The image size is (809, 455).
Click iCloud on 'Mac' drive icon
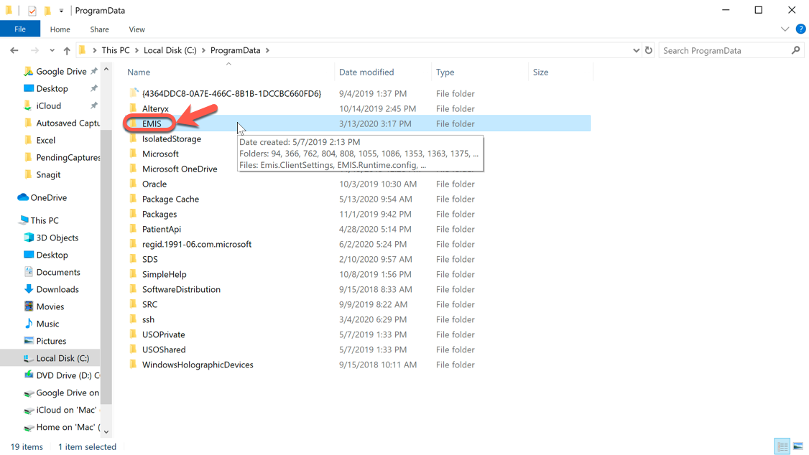pyautogui.click(x=28, y=411)
